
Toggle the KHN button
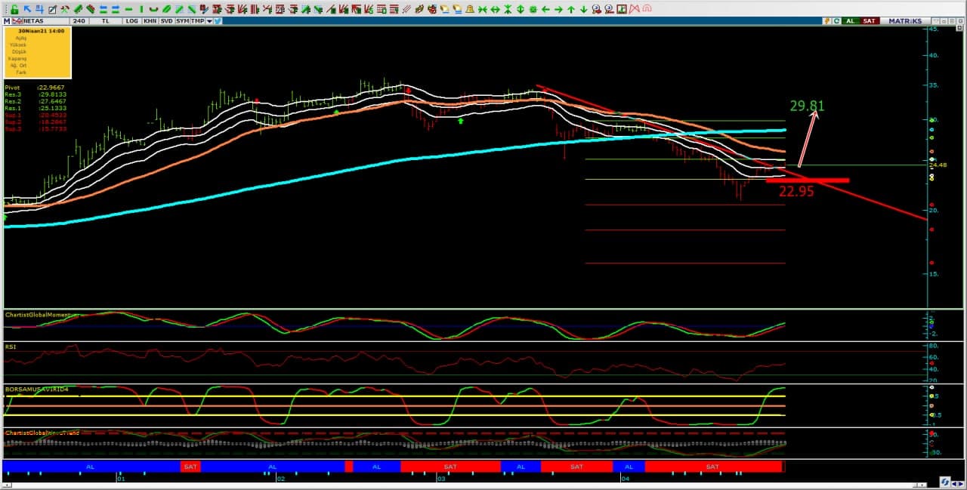point(150,21)
